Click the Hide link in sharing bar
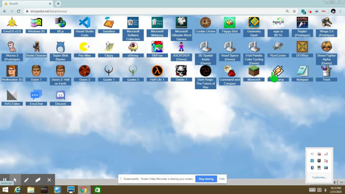The width and height of the screenshot is (345, 194). (222, 179)
